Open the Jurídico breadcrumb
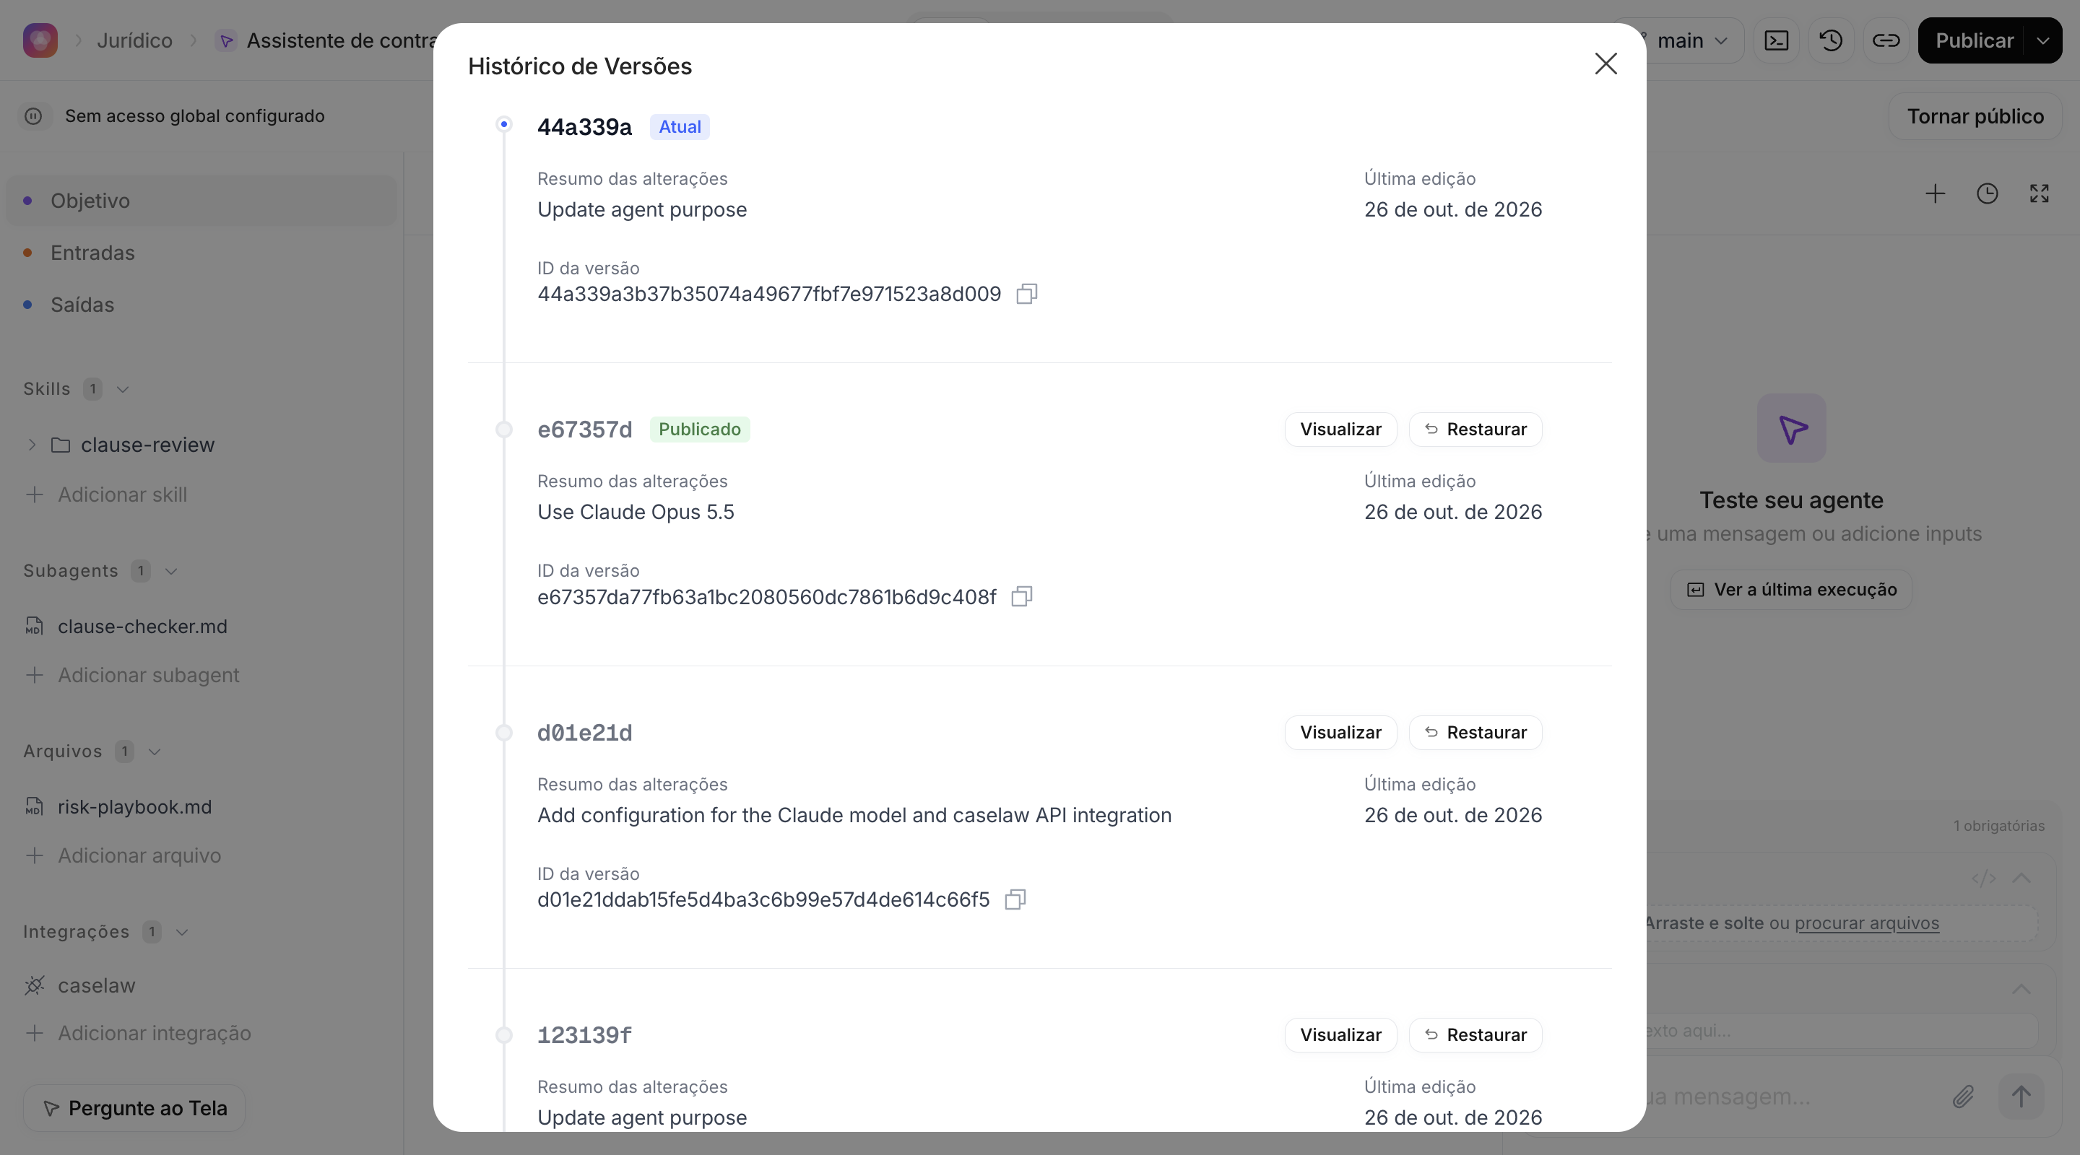Viewport: 2080px width, 1155px height. 135,40
